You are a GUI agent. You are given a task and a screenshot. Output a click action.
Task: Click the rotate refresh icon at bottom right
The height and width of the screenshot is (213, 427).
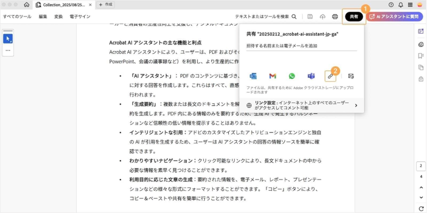coord(421,208)
